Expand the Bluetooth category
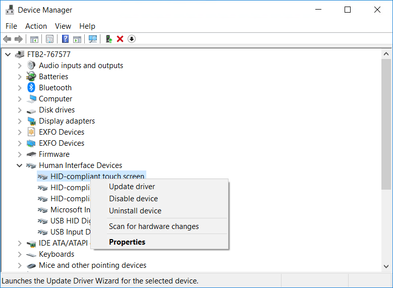393x288 pixels. click(x=20, y=88)
